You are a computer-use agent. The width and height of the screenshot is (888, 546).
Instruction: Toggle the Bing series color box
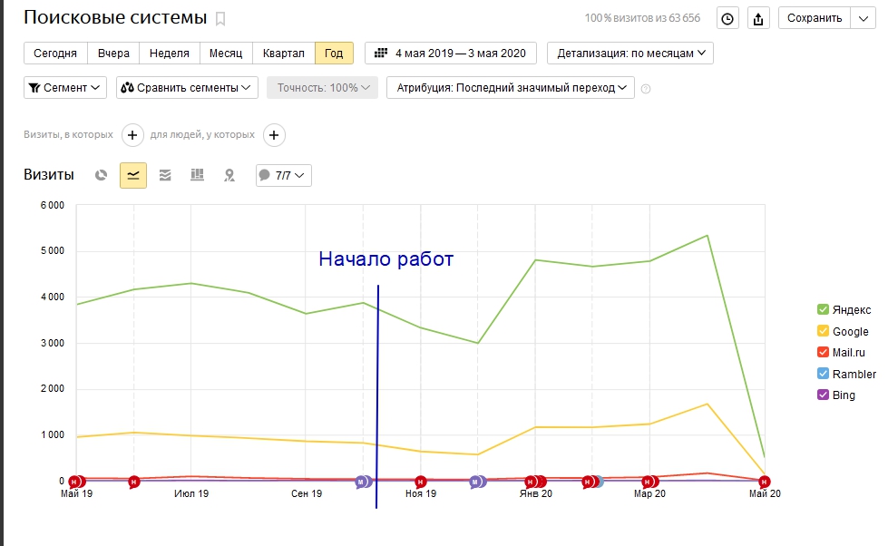click(823, 395)
